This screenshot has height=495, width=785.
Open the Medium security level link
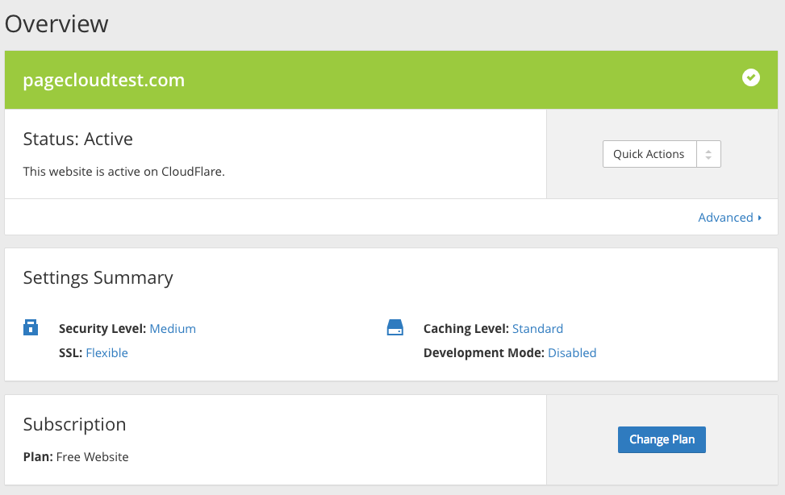(173, 329)
